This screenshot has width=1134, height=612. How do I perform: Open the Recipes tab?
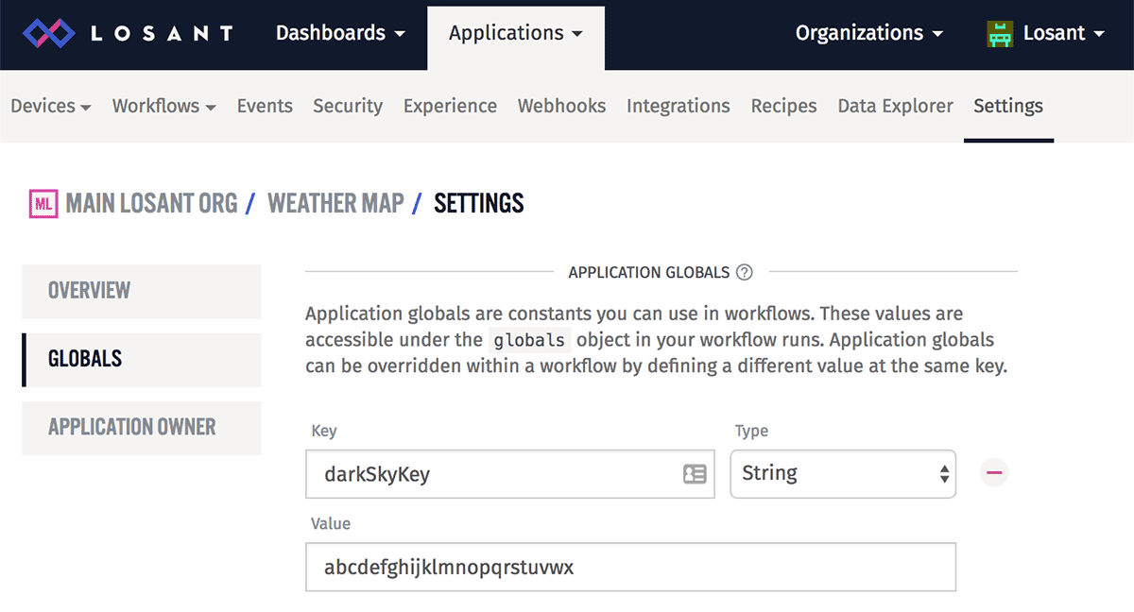(x=783, y=106)
